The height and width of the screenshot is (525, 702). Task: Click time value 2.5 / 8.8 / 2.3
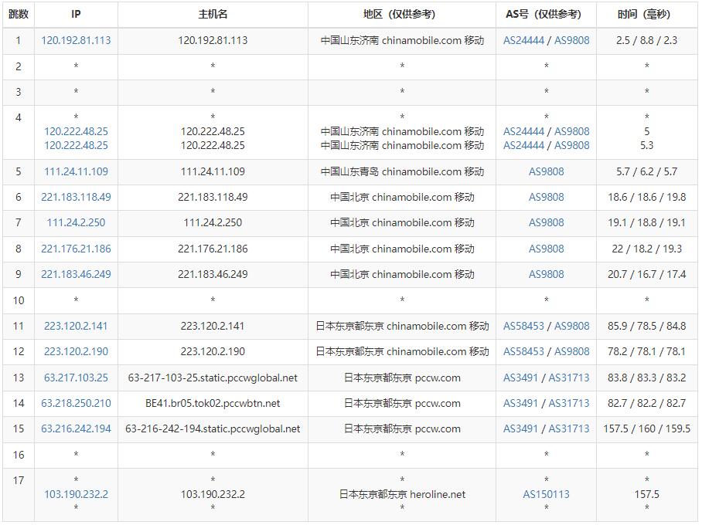646,40
